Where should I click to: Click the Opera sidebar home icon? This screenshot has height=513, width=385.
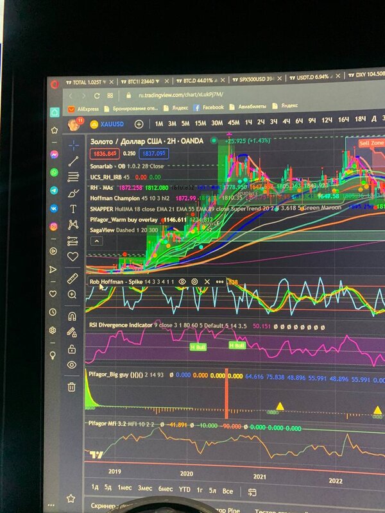coord(55,112)
